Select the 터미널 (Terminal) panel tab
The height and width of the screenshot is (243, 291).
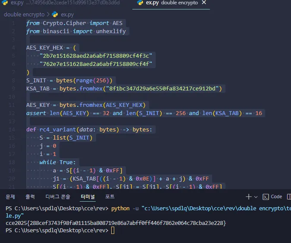click(x=88, y=196)
